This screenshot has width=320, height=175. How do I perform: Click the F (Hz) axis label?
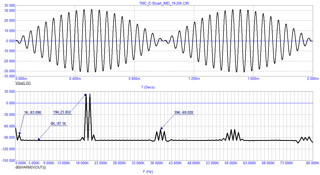148,172
